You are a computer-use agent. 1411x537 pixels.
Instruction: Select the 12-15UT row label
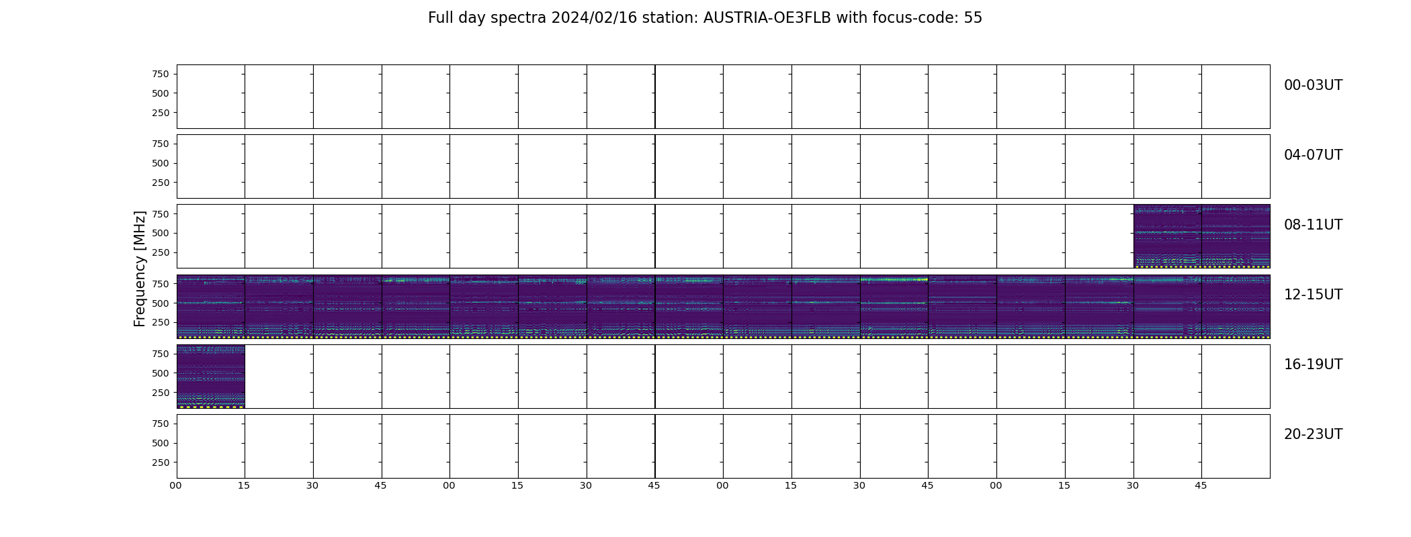(x=1313, y=295)
